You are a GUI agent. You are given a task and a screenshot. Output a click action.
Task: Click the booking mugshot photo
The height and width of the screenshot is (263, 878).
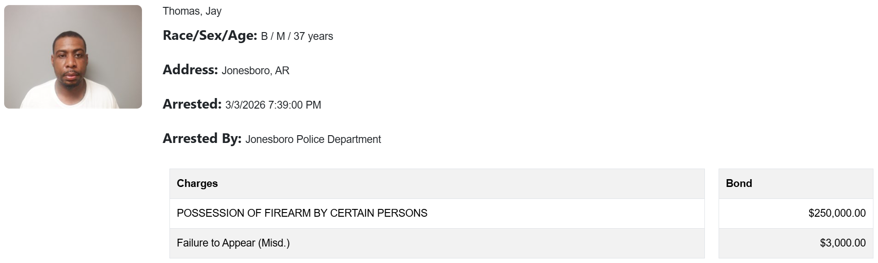(x=73, y=57)
